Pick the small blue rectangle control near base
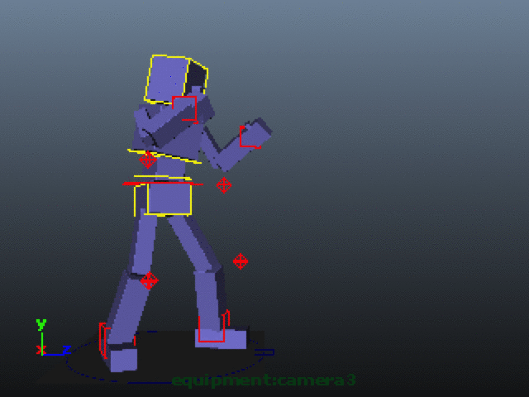This screenshot has height=397, width=529. click(x=264, y=352)
